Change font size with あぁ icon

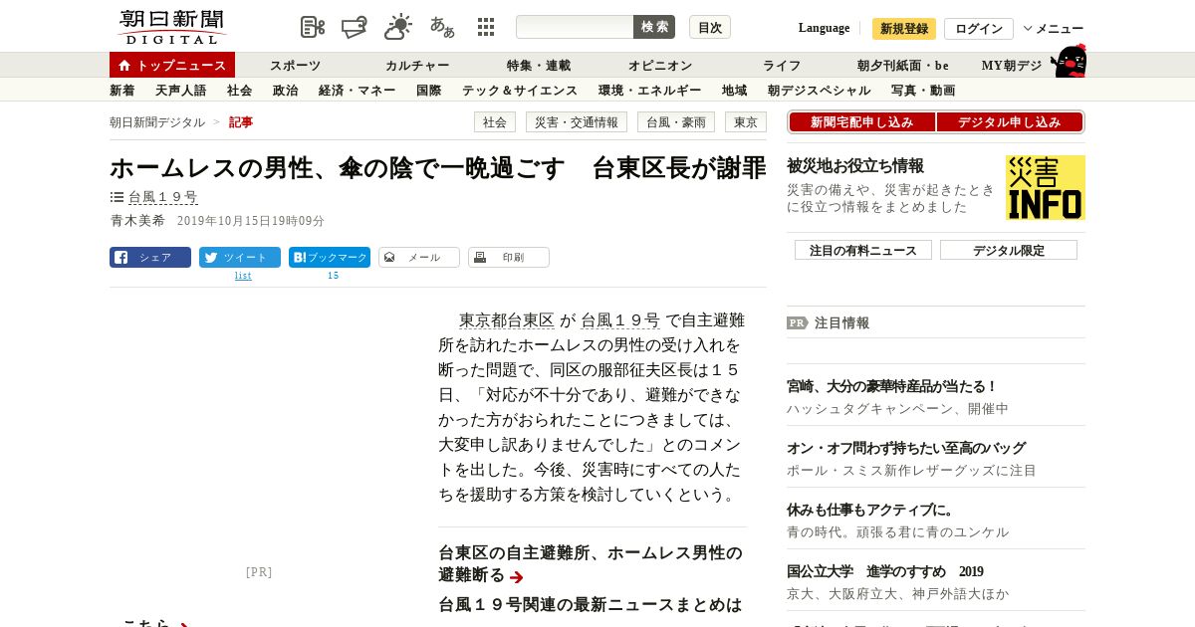tap(442, 27)
